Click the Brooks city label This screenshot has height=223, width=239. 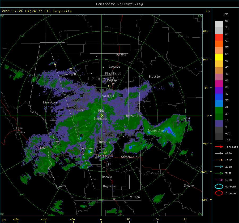tap(189, 186)
